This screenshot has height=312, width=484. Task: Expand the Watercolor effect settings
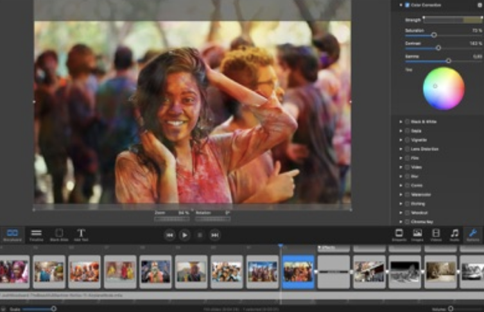401,195
